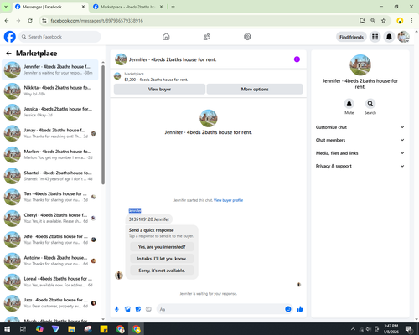The height and width of the screenshot is (335, 419).
Task: Open the taskbar notification center
Action: pyautogui.click(x=409, y=329)
